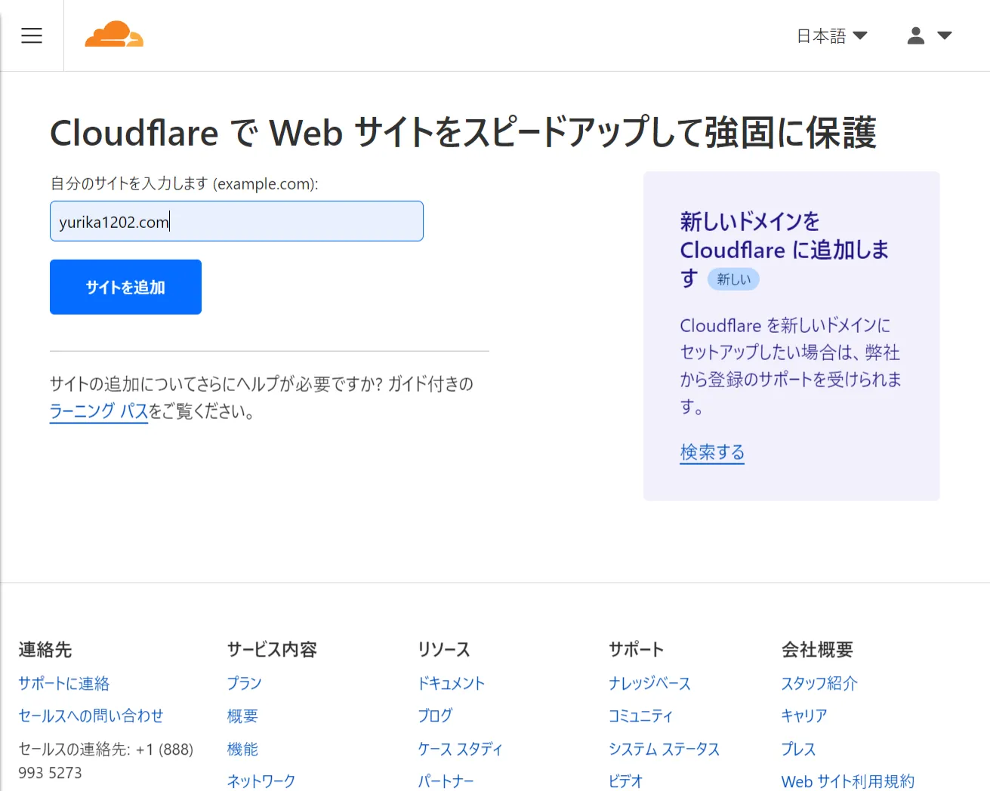The height and width of the screenshot is (791, 990).
Task: Open the ブログ link under リソース
Action: click(x=435, y=716)
